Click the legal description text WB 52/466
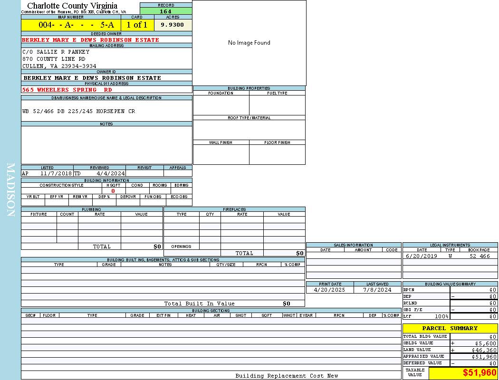 pyautogui.click(x=78, y=111)
